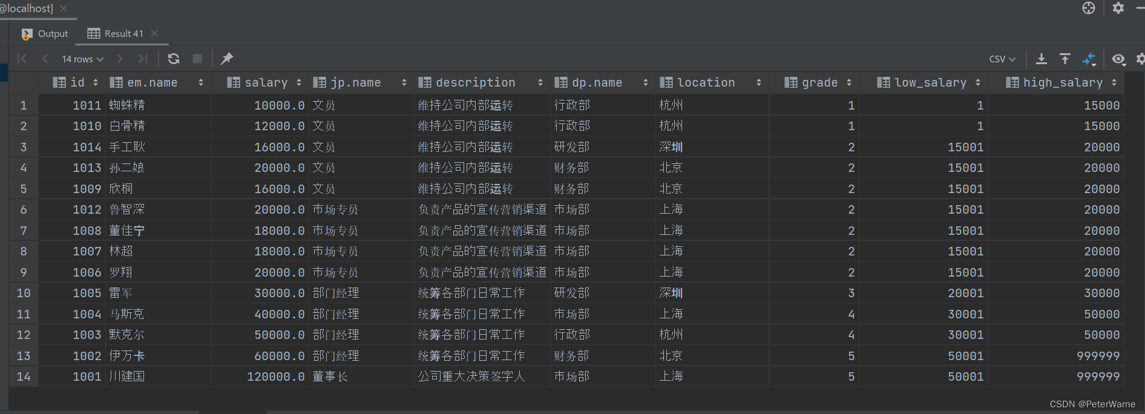
Task: Select row number 7 header
Action: [24, 231]
